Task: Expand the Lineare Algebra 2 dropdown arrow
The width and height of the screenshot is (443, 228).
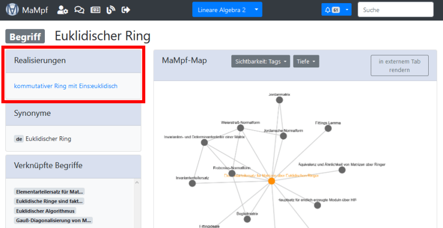Action: click(x=256, y=9)
